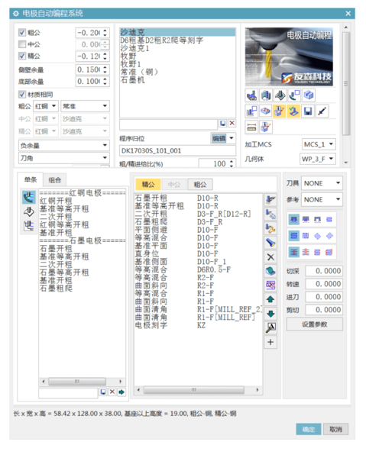Increase the 侧壁余量 value with the up spinner
Screen dimensions: 366x458
pyautogui.click(x=105, y=67)
